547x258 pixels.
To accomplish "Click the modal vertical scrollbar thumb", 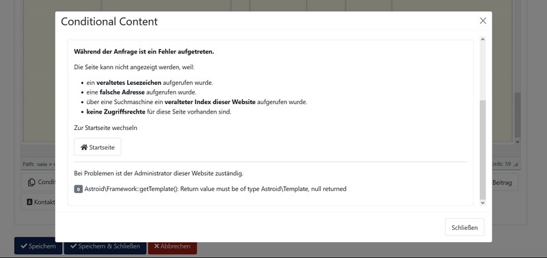I will (483, 149).
